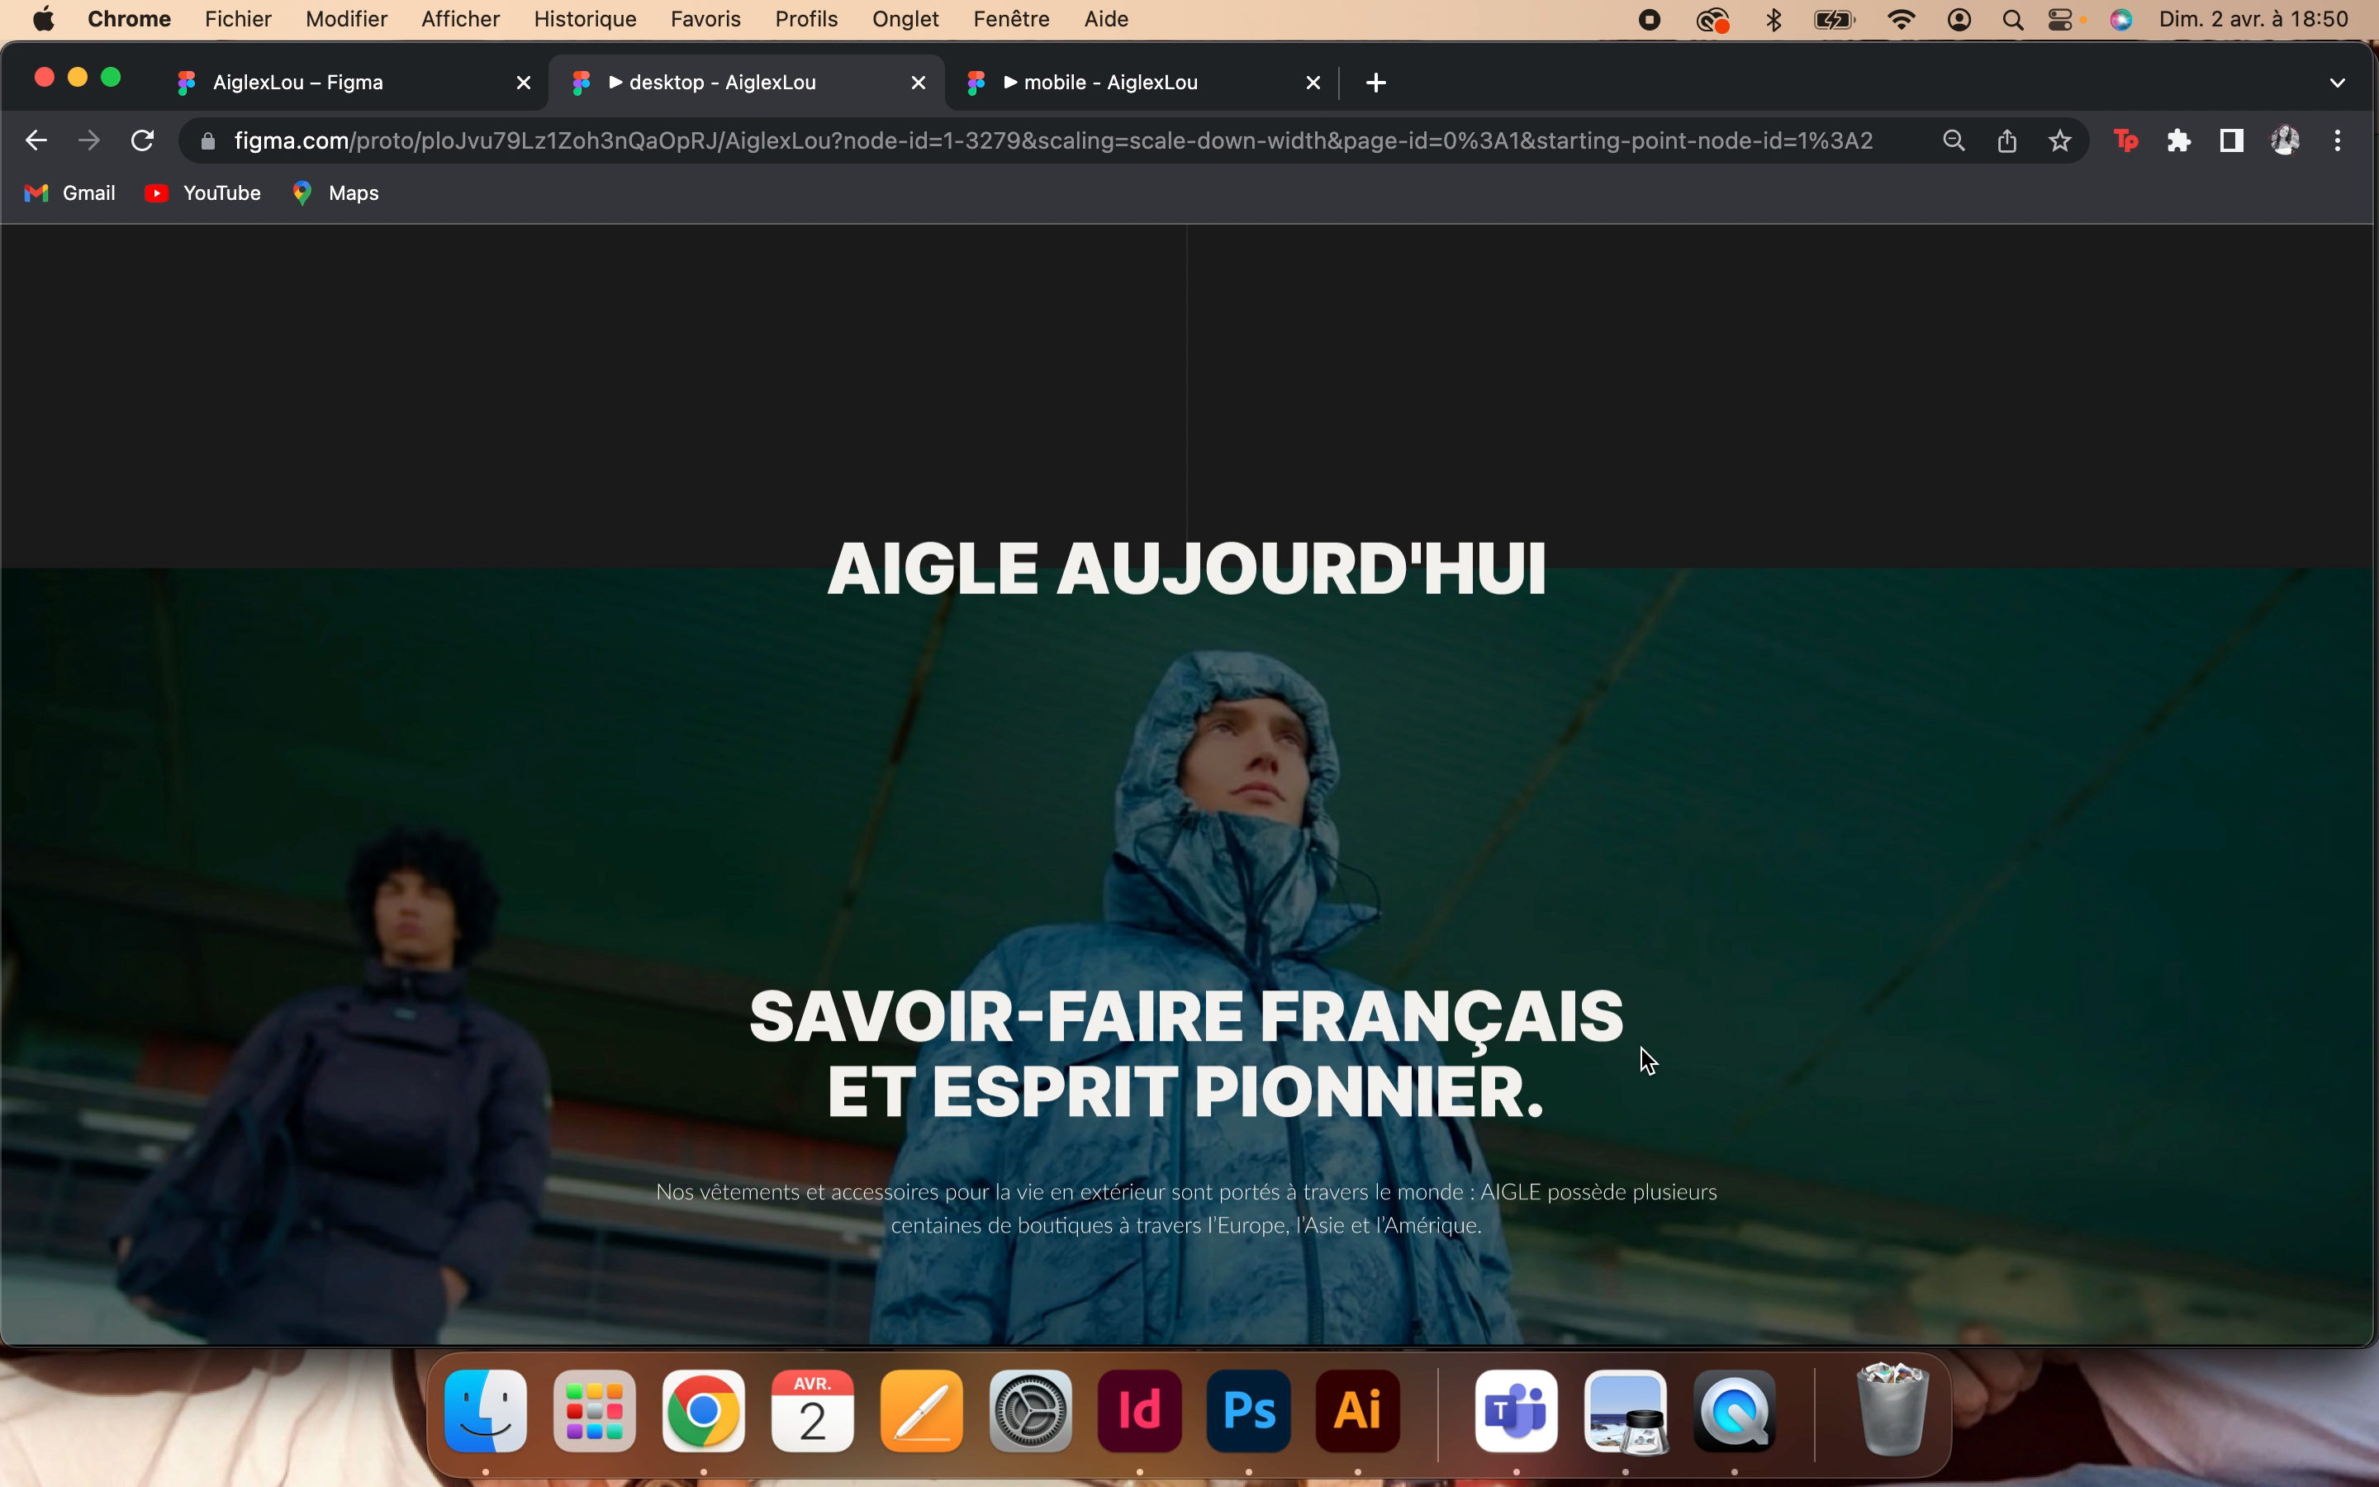Click the red Tp extension icon
This screenshot has height=1487, width=2379.
click(x=2125, y=140)
